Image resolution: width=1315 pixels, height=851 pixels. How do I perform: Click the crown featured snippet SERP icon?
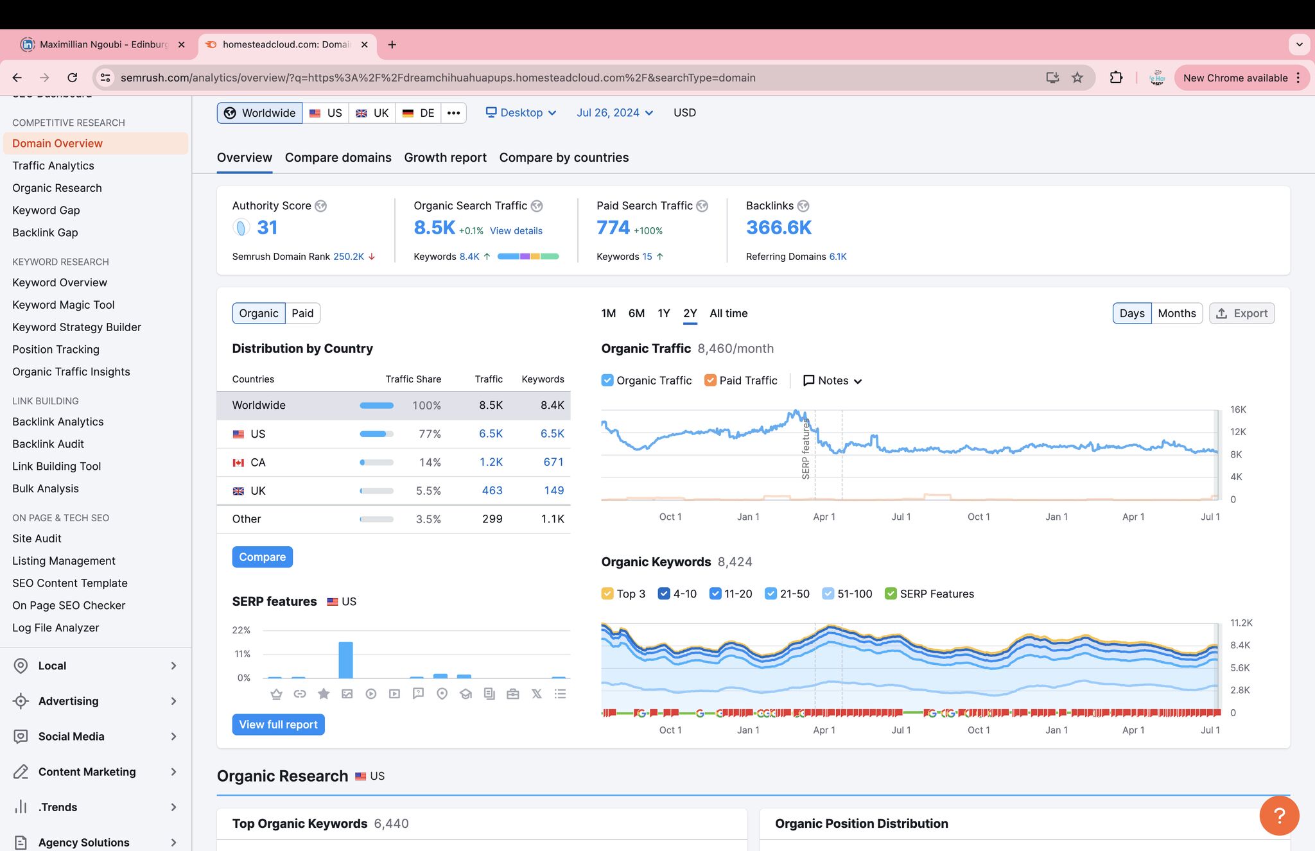[x=276, y=694]
